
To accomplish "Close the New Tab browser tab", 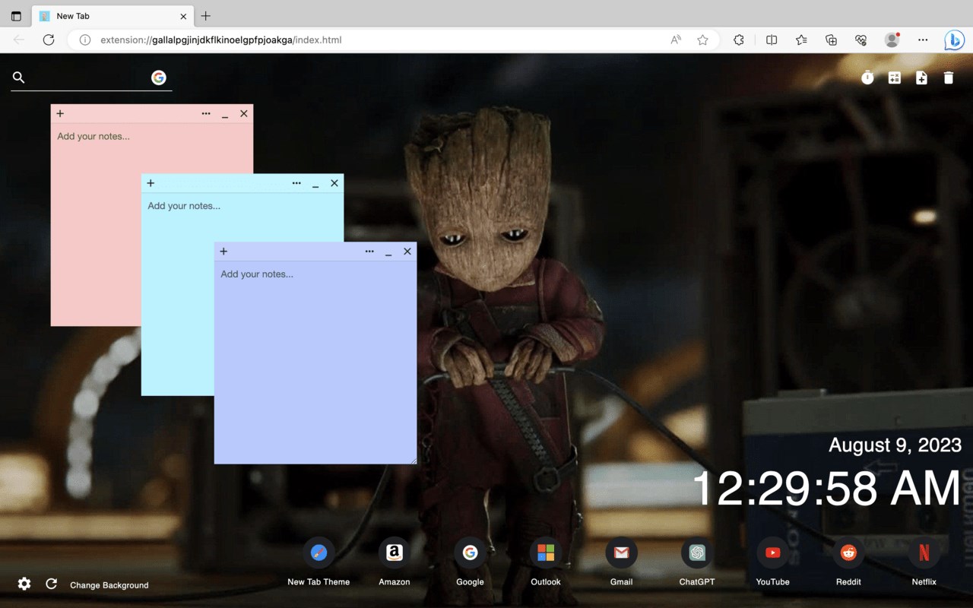I will (x=183, y=16).
